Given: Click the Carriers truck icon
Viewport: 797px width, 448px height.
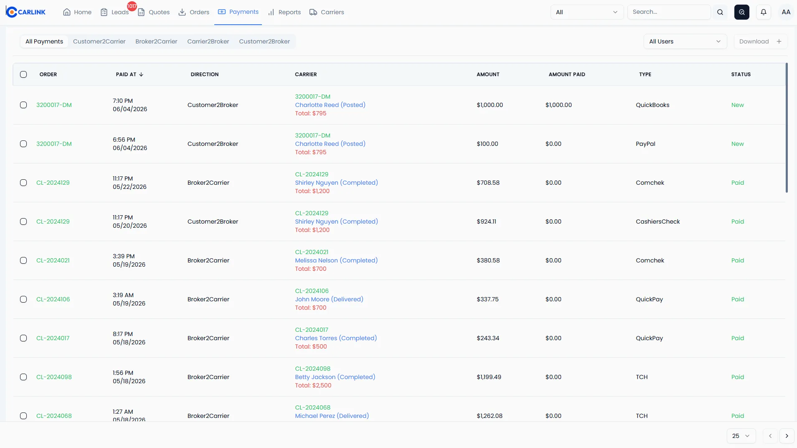Looking at the screenshot, I should pyautogui.click(x=313, y=12).
